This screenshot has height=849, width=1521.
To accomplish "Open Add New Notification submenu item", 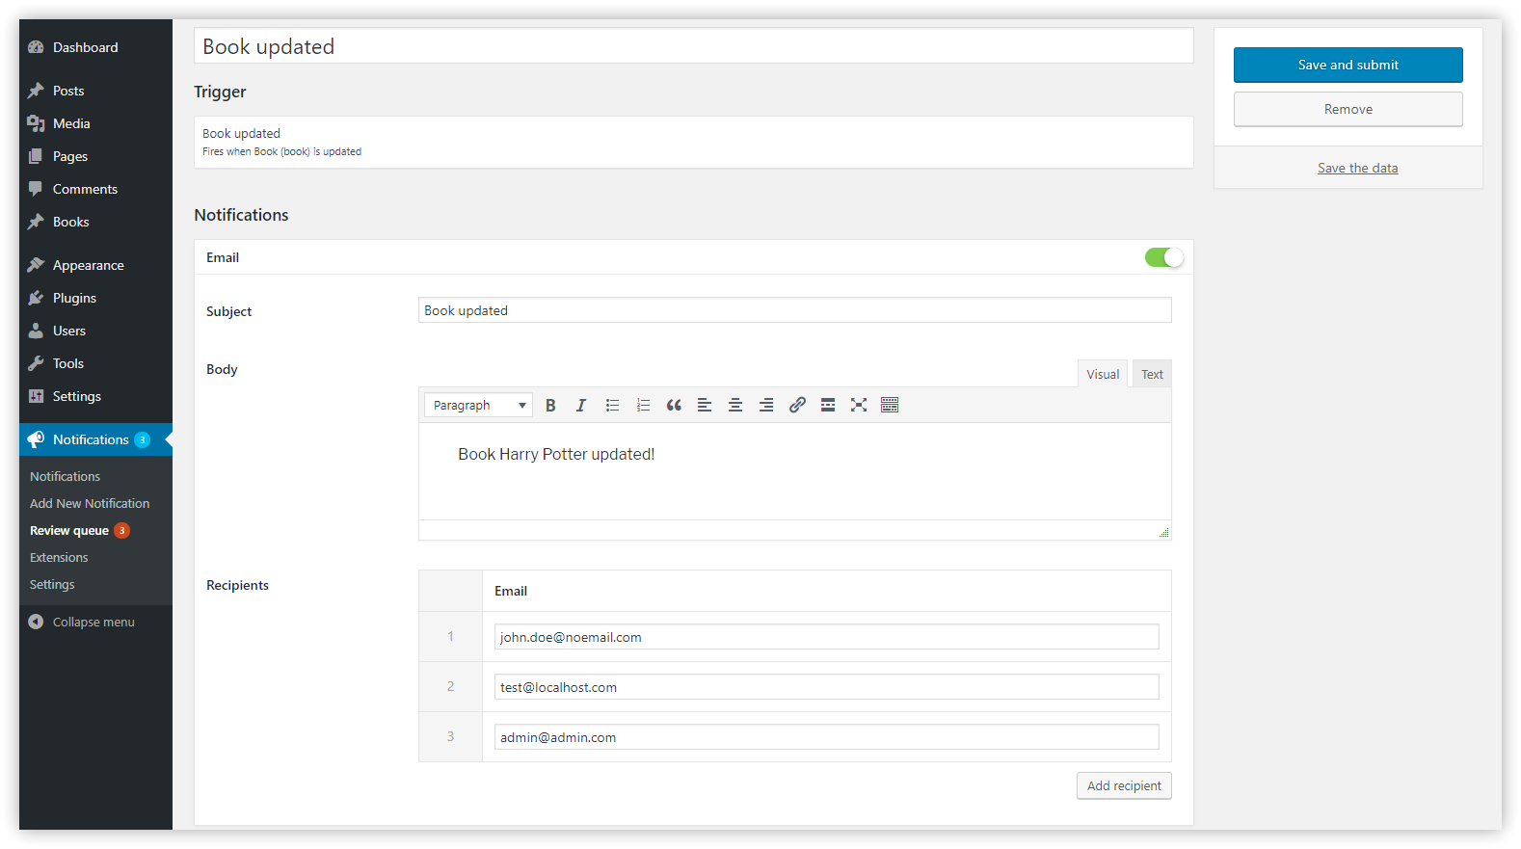I will pyautogui.click(x=90, y=504).
